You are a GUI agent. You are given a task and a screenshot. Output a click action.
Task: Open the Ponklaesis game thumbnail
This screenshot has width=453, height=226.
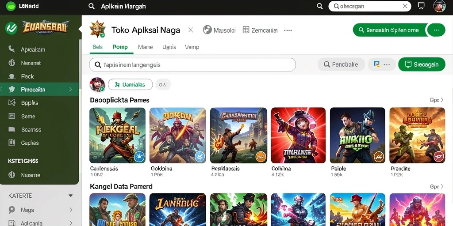click(238, 136)
